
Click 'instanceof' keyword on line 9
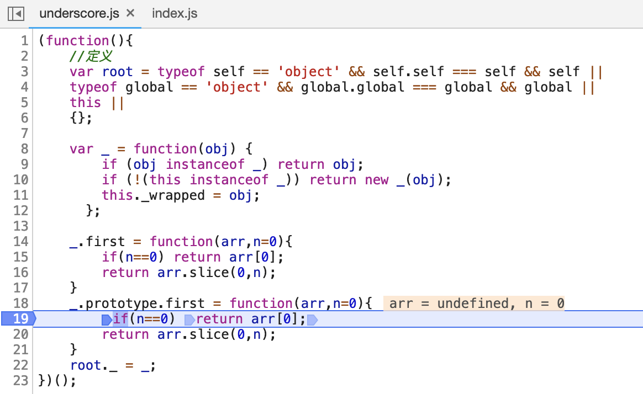click(x=205, y=164)
